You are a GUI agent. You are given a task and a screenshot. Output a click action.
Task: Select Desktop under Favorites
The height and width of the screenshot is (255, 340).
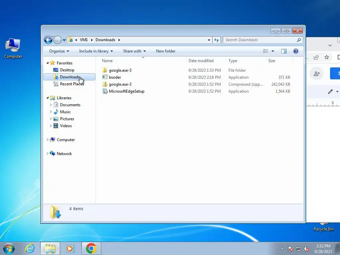coord(67,70)
